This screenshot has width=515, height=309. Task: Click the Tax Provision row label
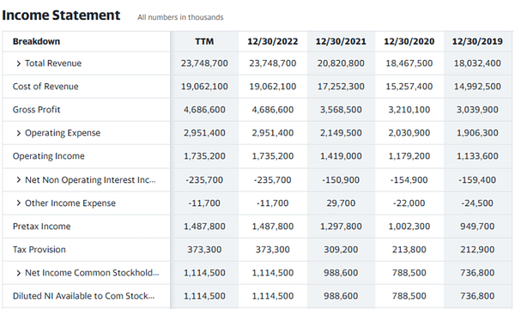(39, 250)
